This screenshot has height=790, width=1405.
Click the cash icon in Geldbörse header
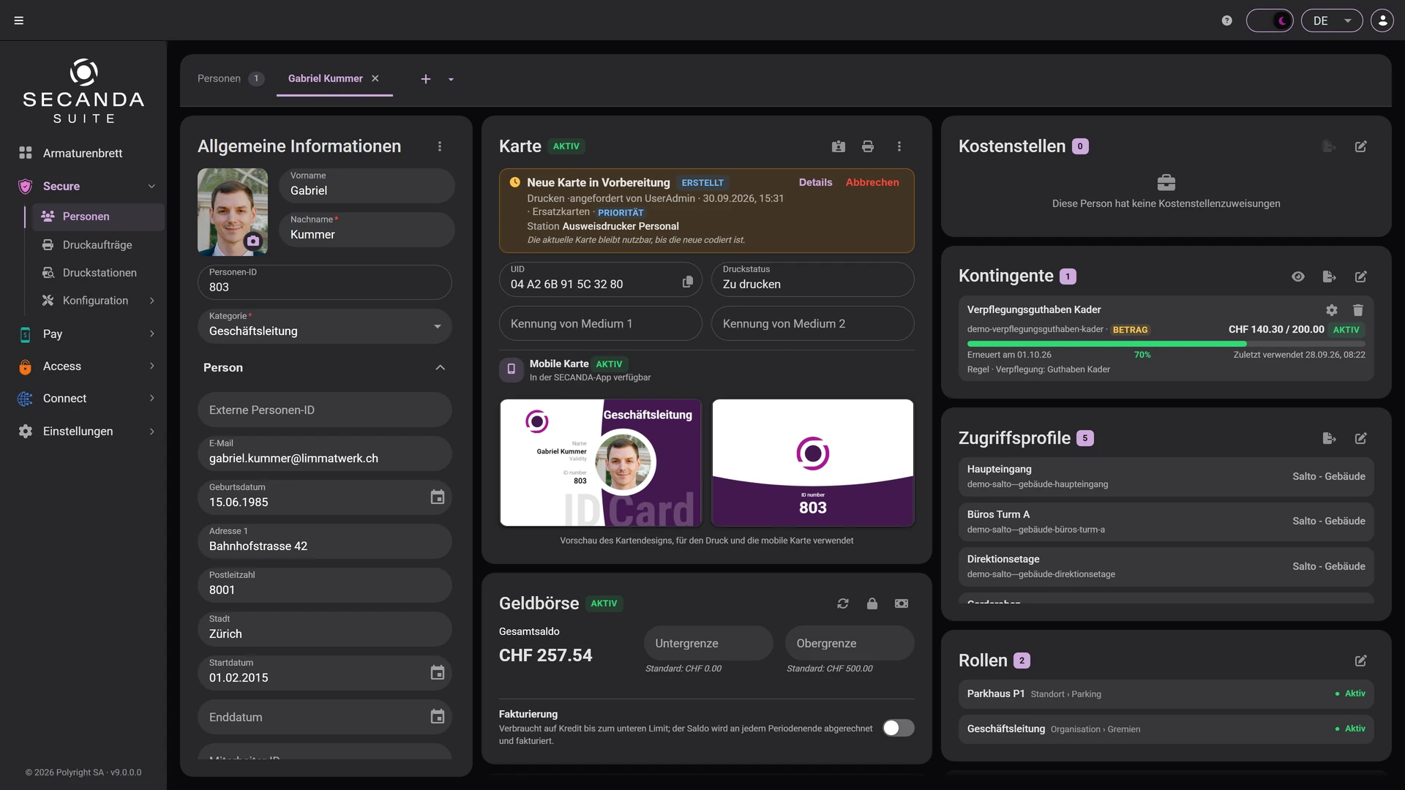pyautogui.click(x=902, y=603)
